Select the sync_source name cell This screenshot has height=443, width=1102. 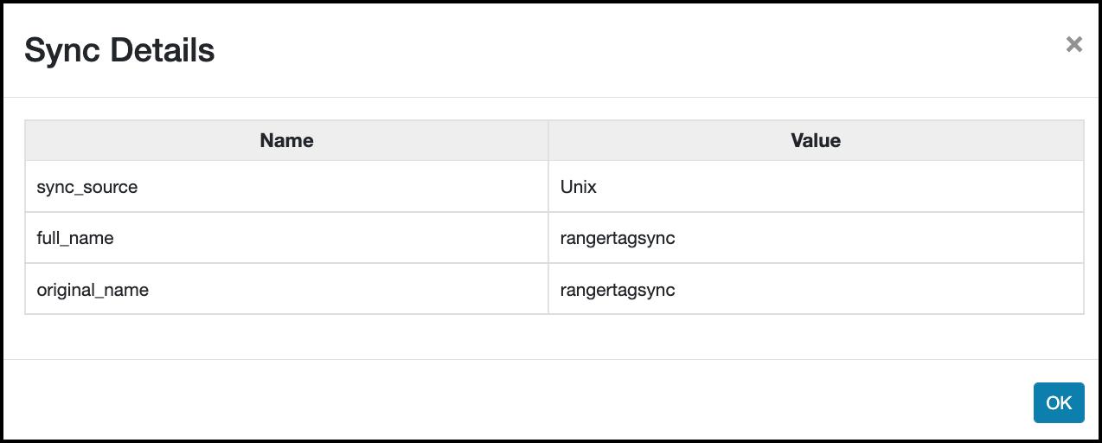(87, 186)
